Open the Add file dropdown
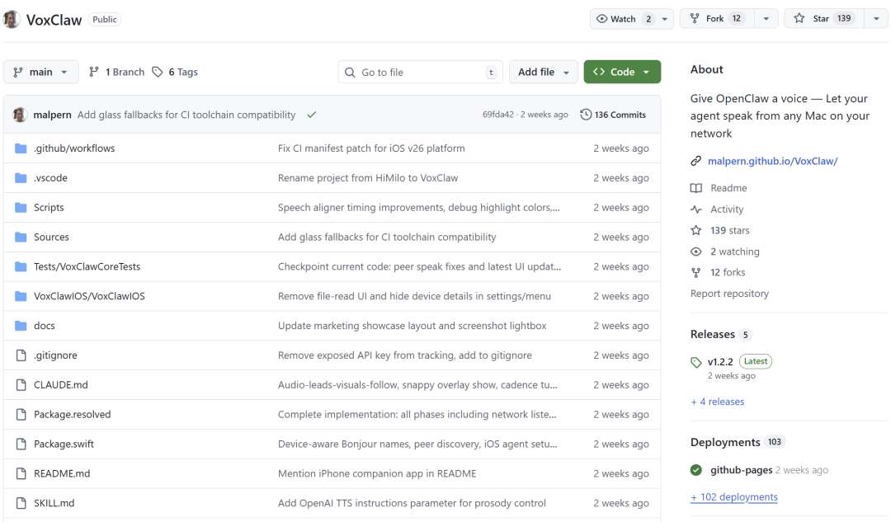The image size is (891, 522). click(543, 72)
